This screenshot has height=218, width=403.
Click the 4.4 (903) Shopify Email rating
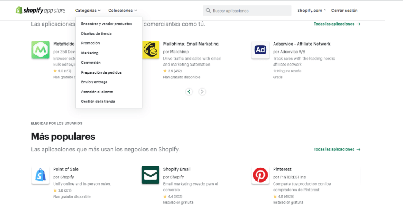point(173,196)
